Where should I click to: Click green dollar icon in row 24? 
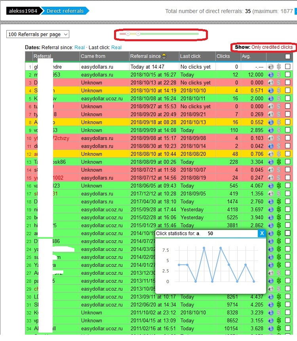tap(279, 249)
